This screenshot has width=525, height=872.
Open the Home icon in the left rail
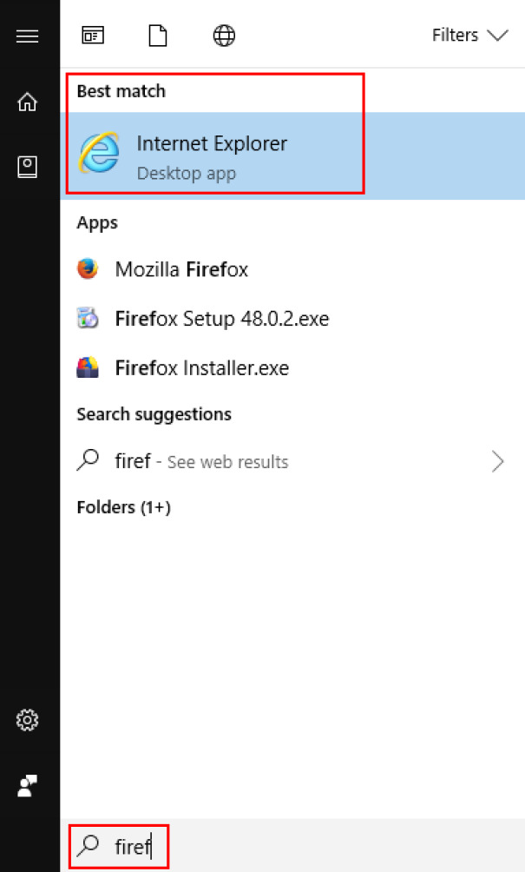coord(28,102)
